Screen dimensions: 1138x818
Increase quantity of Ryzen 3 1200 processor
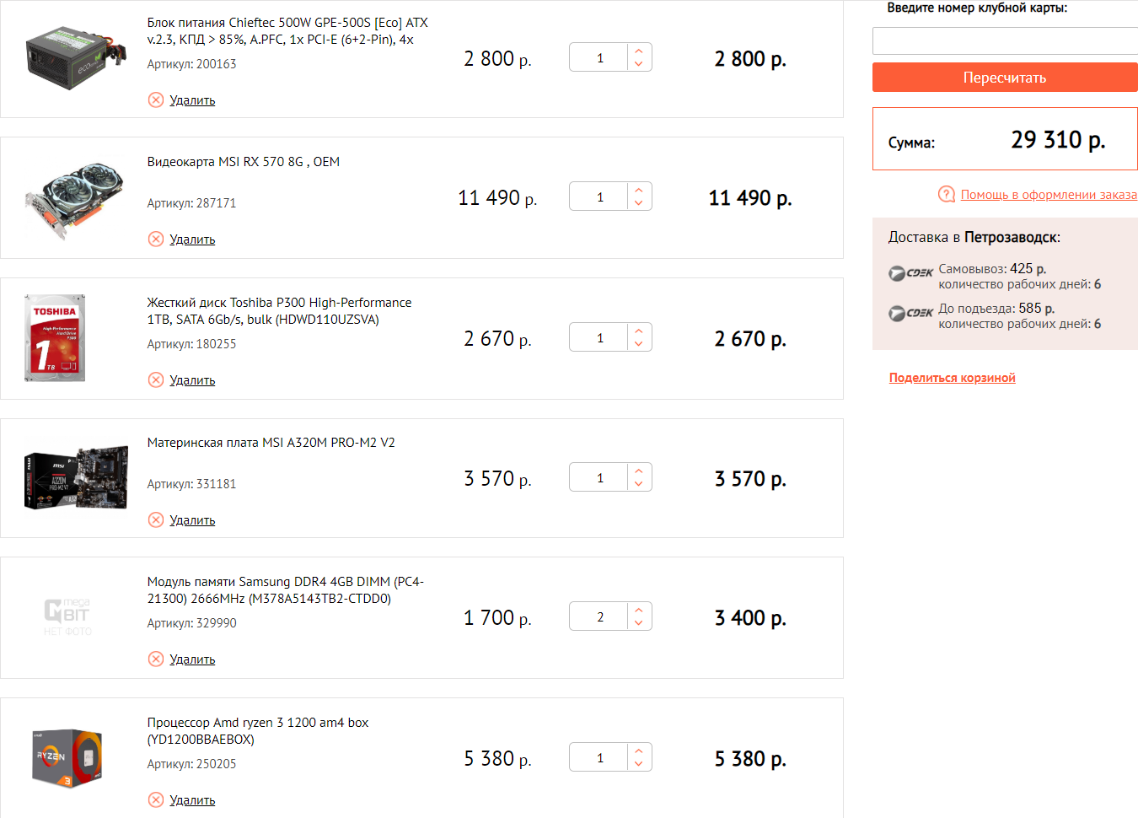639,751
